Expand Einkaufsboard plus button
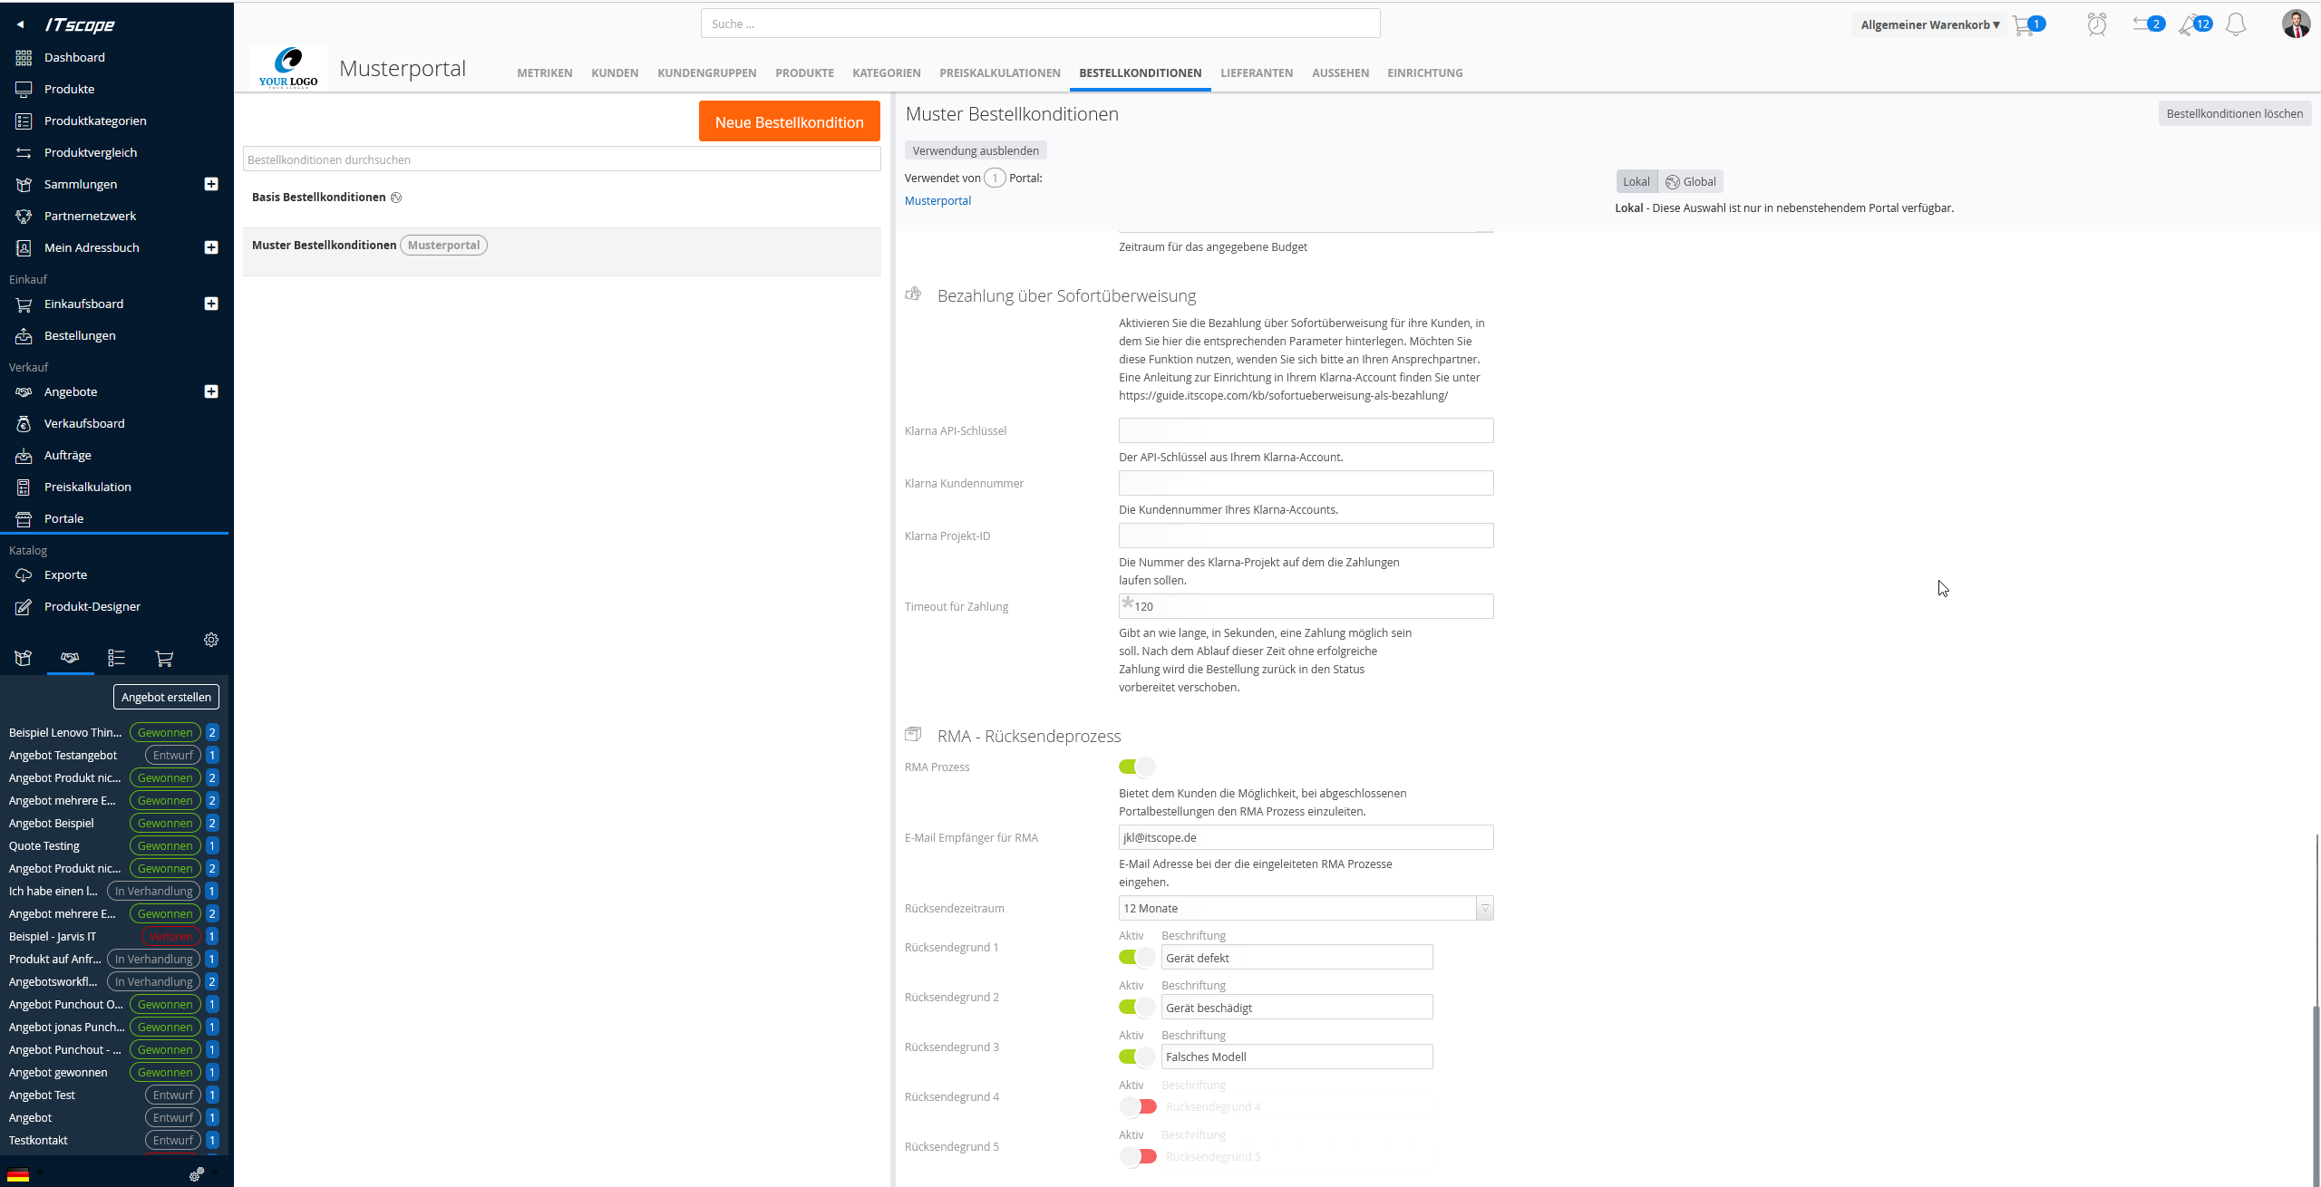The image size is (2321, 1187). 211,304
